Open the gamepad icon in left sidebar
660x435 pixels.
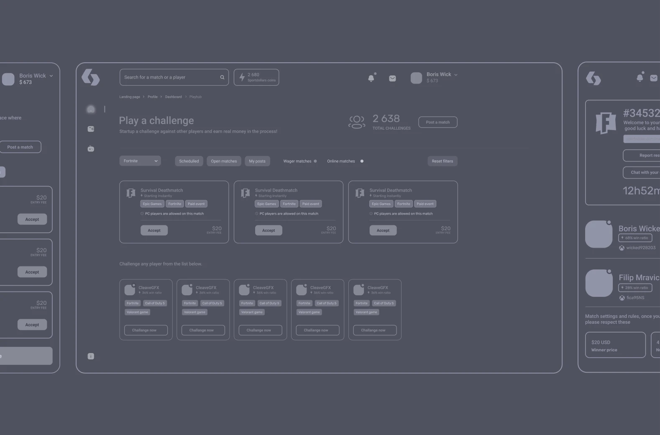coord(91,148)
